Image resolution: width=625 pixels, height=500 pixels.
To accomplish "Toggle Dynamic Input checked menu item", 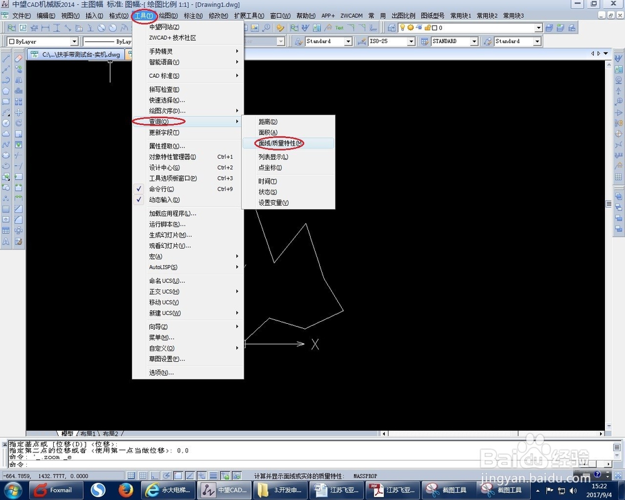I will tap(187, 200).
